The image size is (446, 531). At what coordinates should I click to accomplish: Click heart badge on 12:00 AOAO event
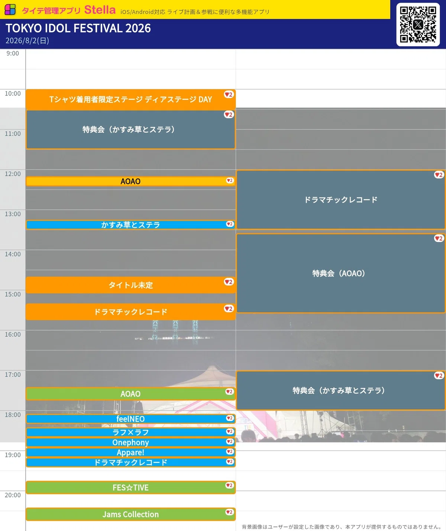tap(230, 180)
